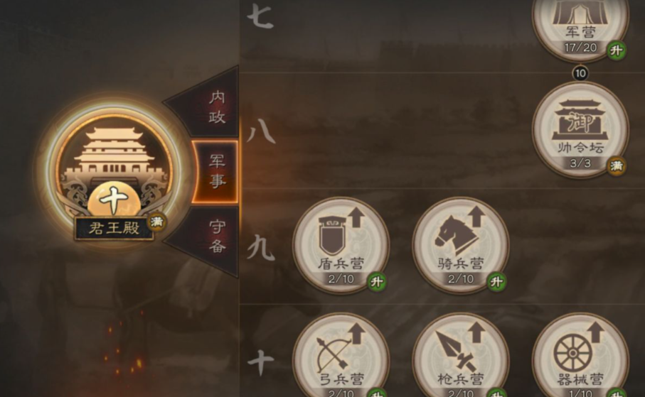Viewport: 645px width, 397px height.
Task: Open the 器械营 siege workshop icon
Action: click(580, 355)
